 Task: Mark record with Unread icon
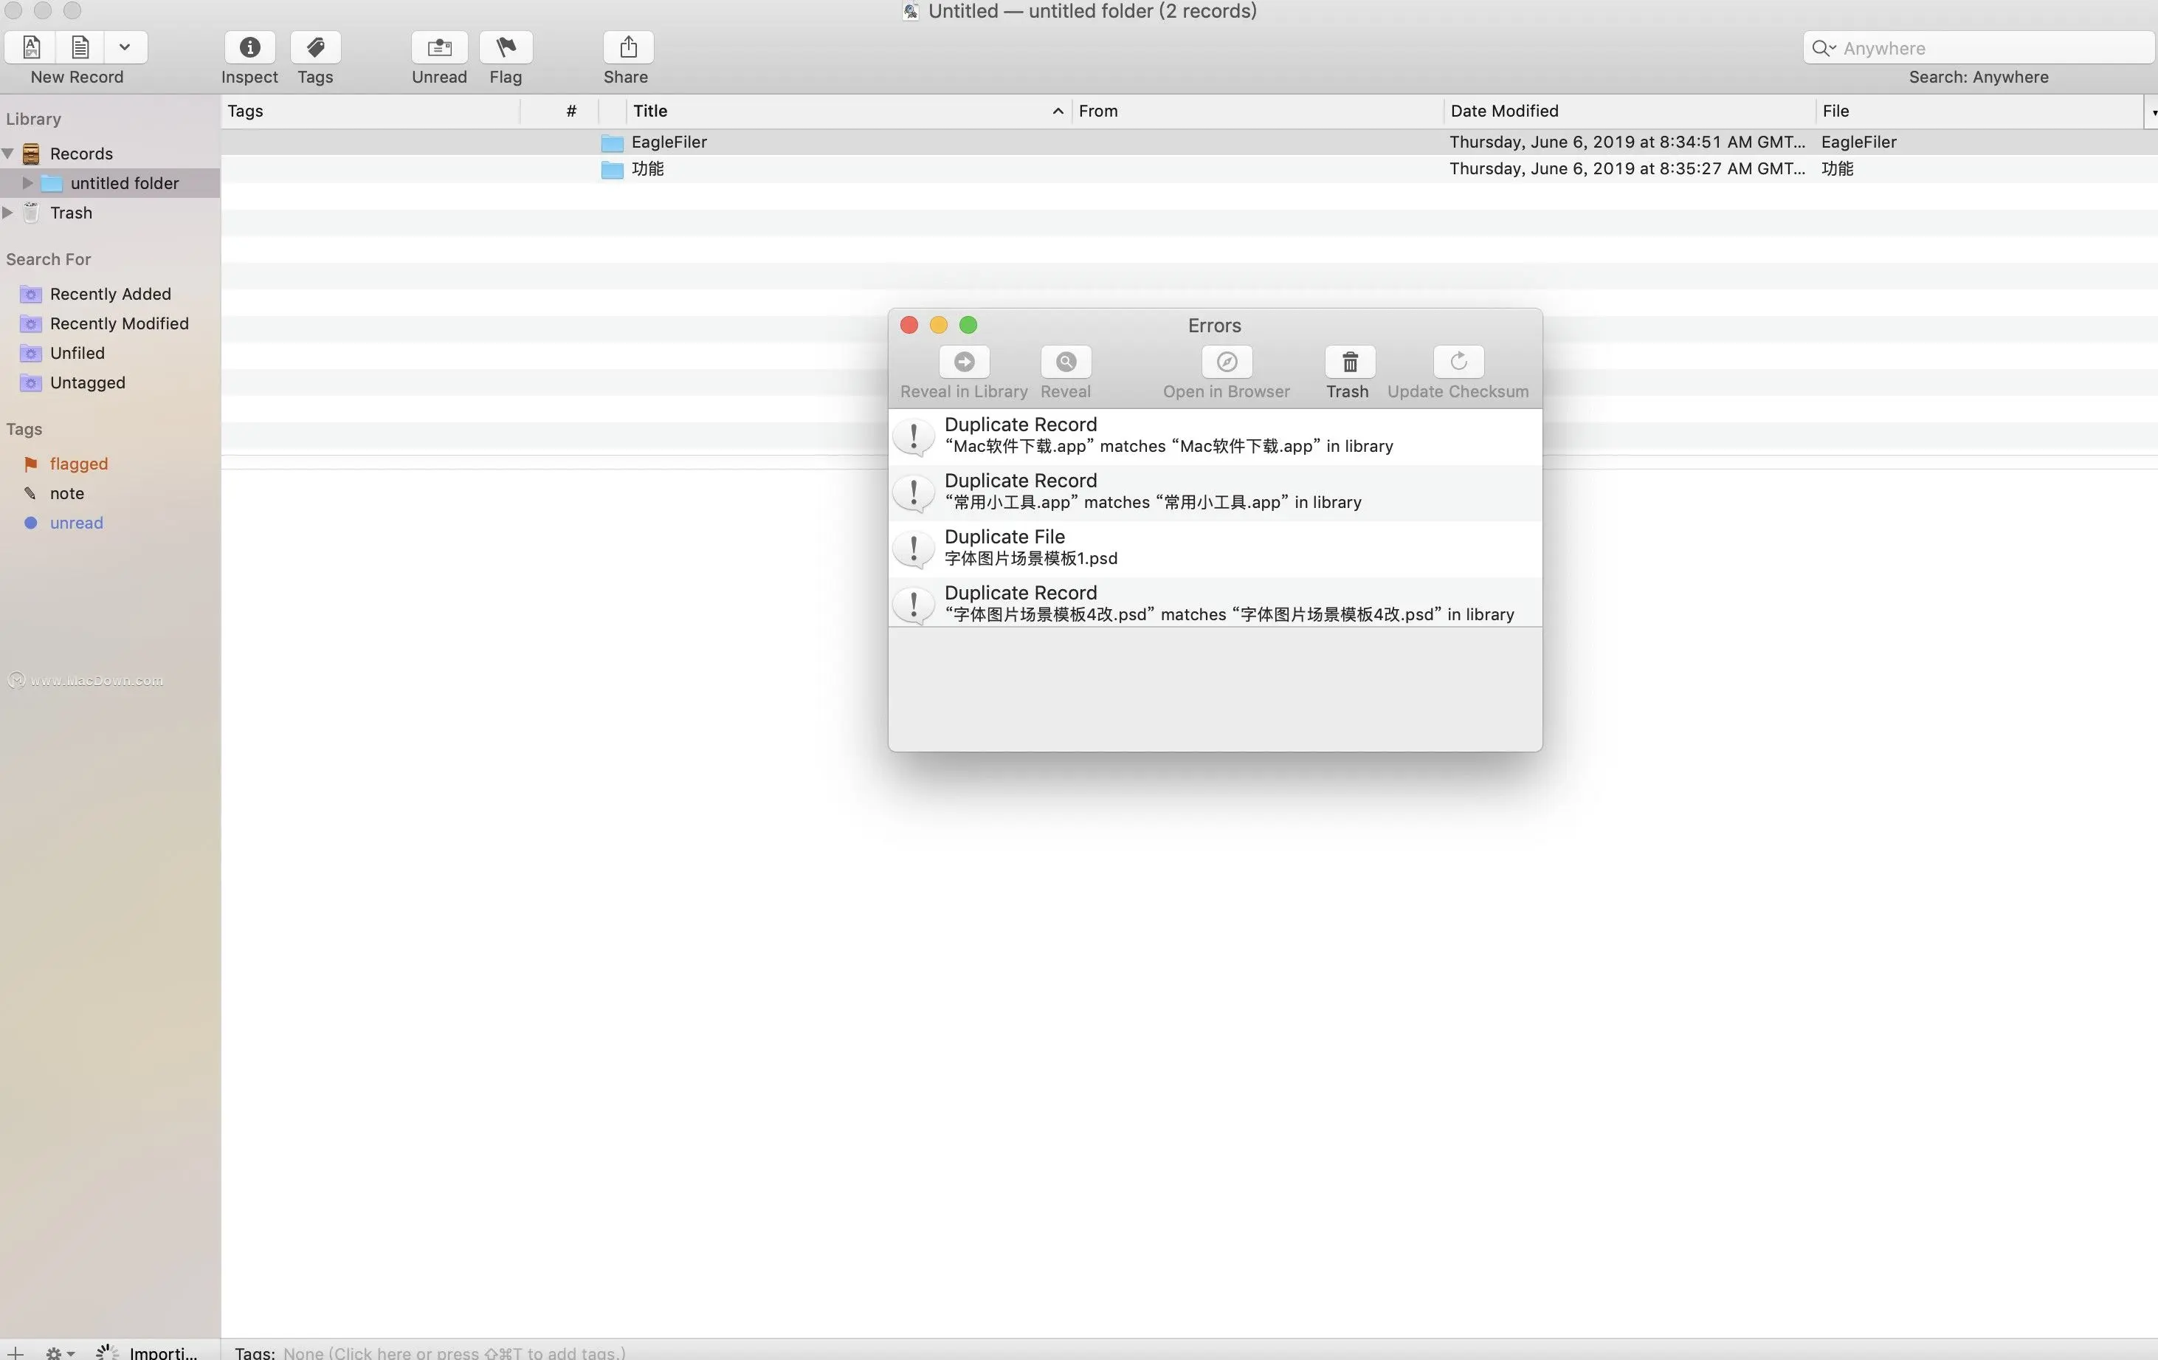439,47
